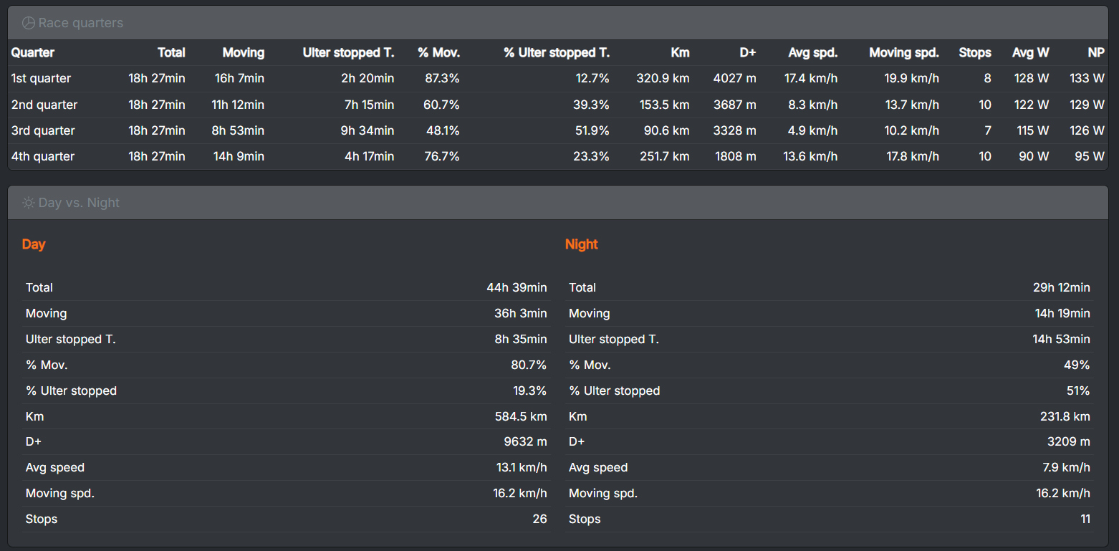Select the 3rd quarter row label
Viewport: 1119px width, 551px height.
tap(43, 130)
